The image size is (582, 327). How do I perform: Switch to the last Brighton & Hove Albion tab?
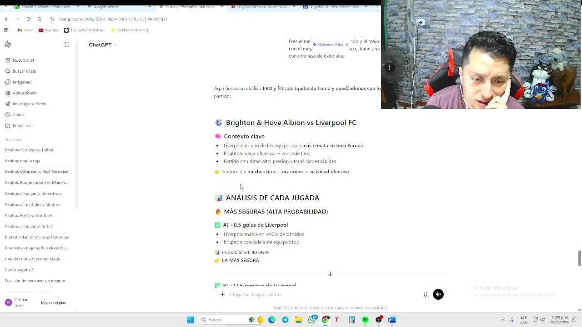(335, 6)
